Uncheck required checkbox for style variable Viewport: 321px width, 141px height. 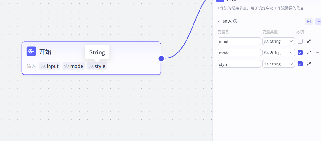pyautogui.click(x=300, y=64)
